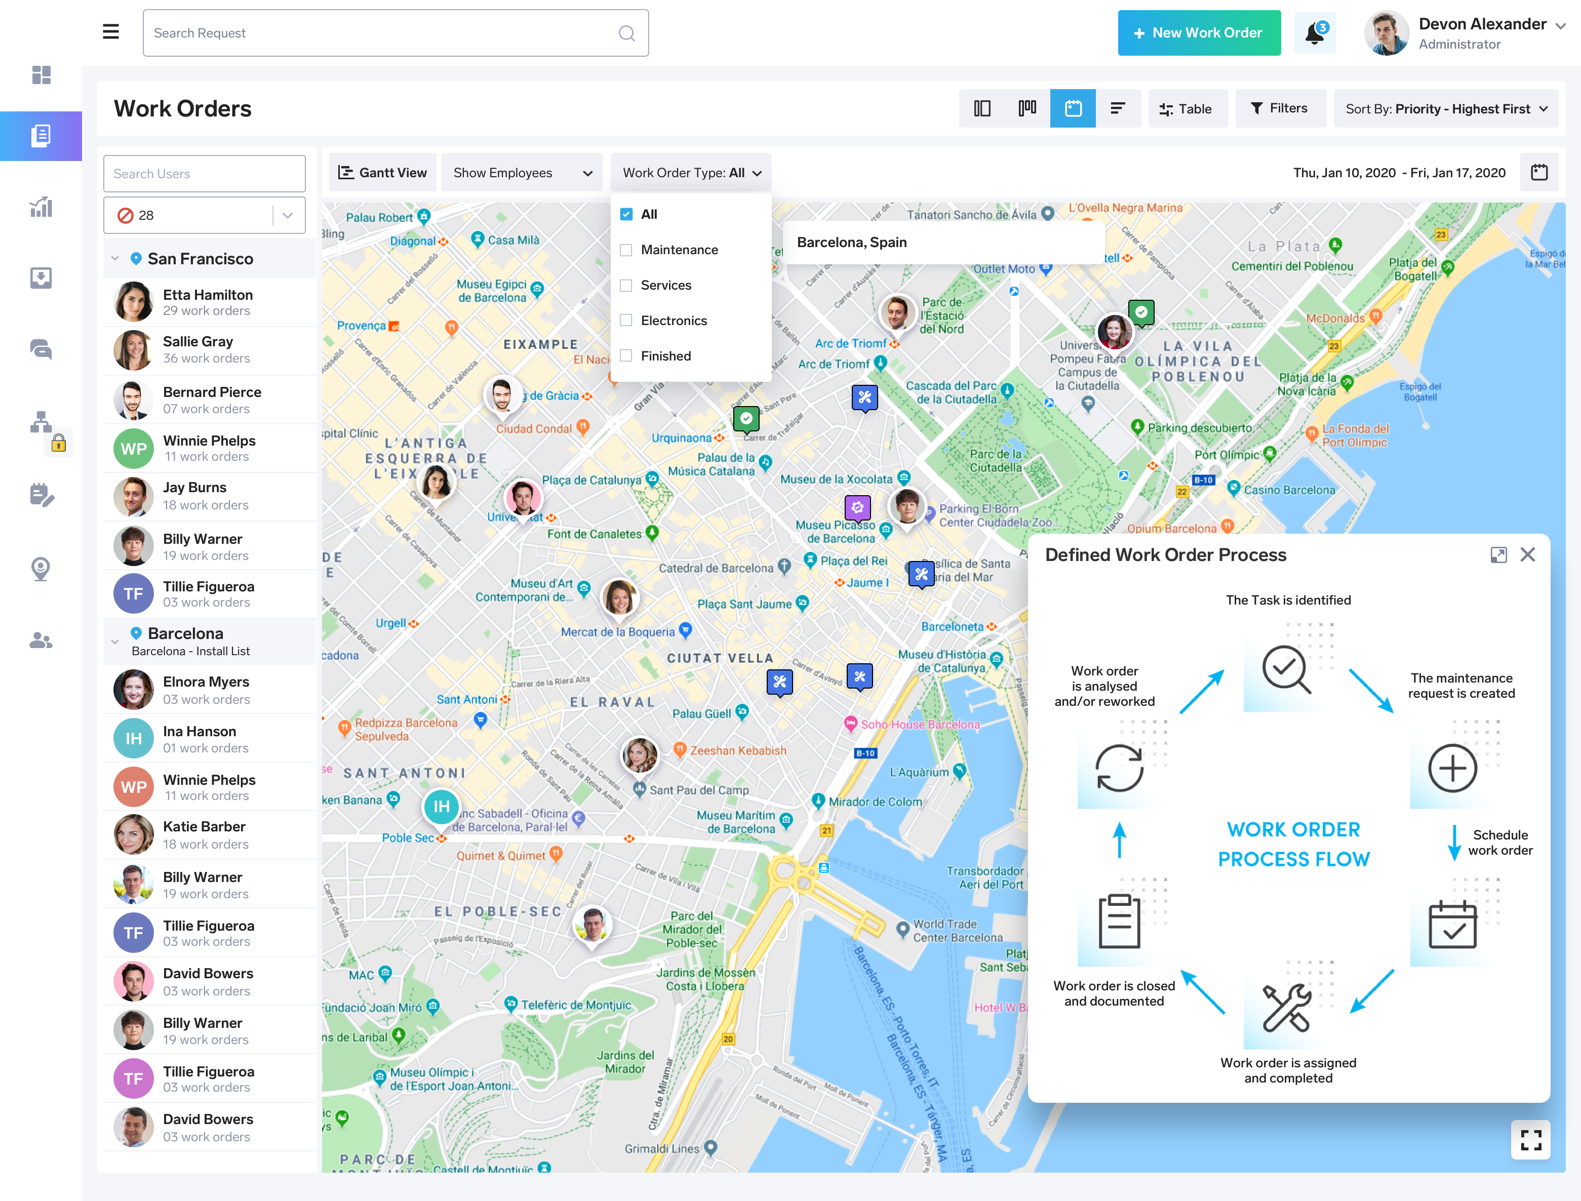1581x1201 pixels.
Task: Switch to the Table view
Action: coord(1187,109)
